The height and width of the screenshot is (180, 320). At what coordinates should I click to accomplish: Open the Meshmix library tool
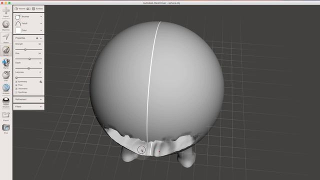[x=6, y=25]
